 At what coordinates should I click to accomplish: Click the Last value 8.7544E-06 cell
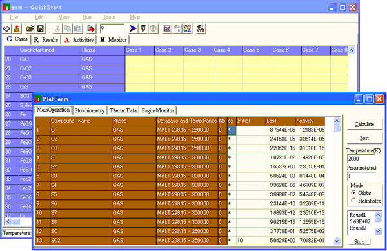(x=281, y=130)
